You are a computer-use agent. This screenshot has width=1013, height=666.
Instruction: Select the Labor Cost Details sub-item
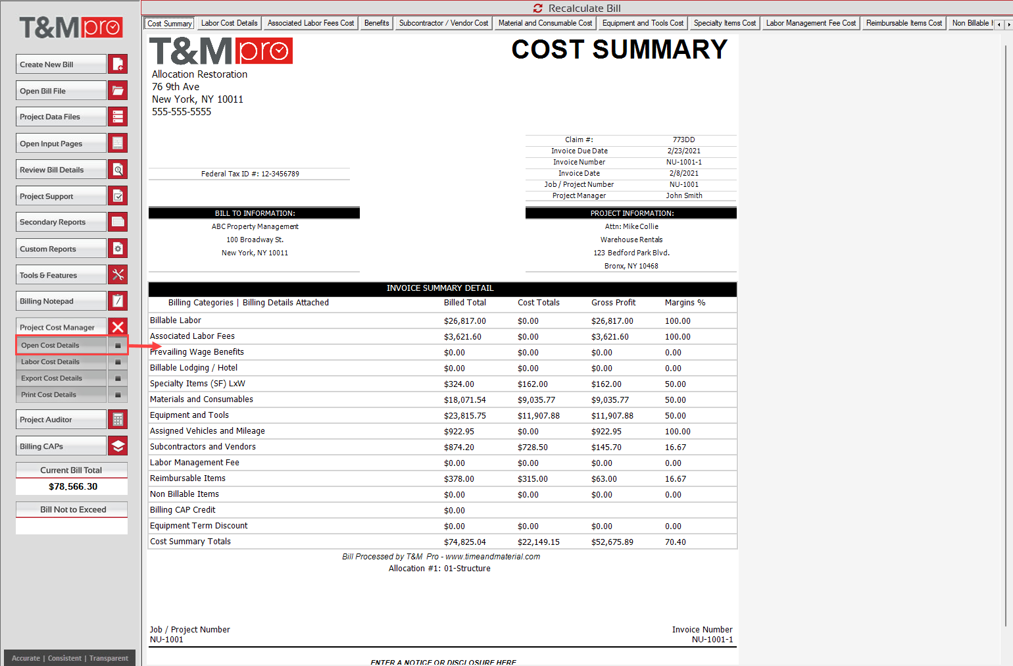coord(61,361)
